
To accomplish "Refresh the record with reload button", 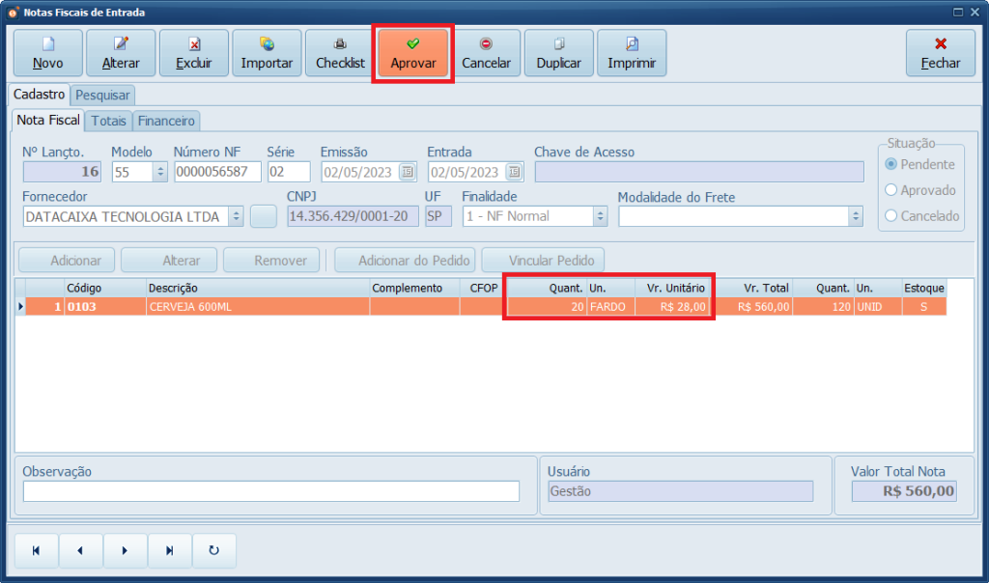I will (213, 551).
